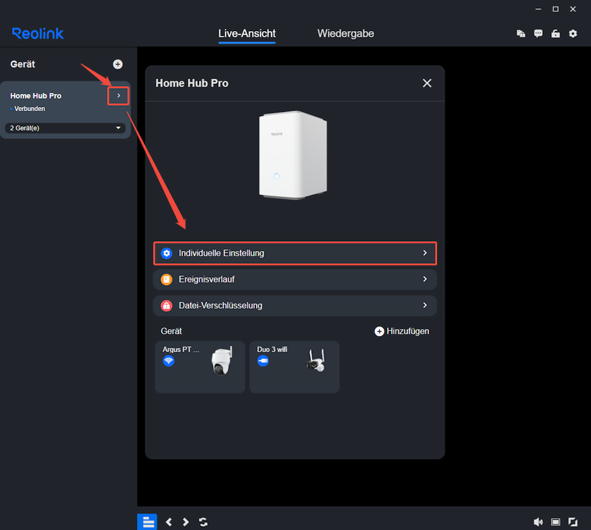This screenshot has height=530, width=591.
Task: Expand Datei-Verschlüsselung chevron arrow
Action: [x=425, y=305]
